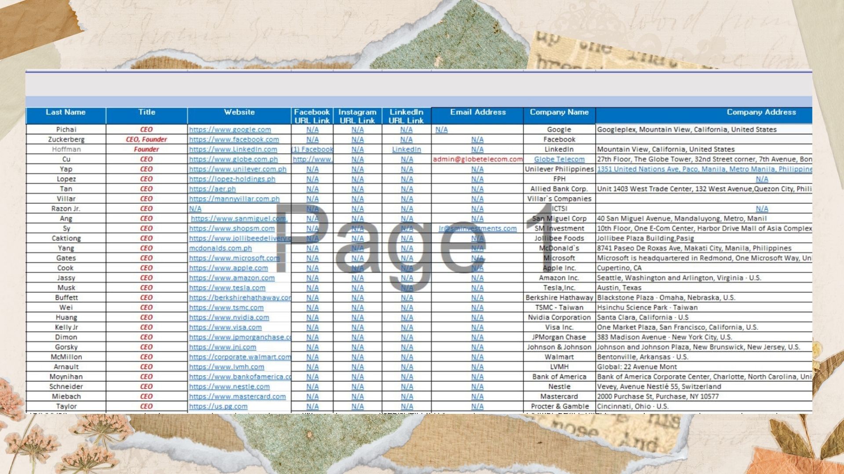This screenshot has height=474, width=844.
Task: Click the Pichai last name cell
Action: click(x=66, y=129)
